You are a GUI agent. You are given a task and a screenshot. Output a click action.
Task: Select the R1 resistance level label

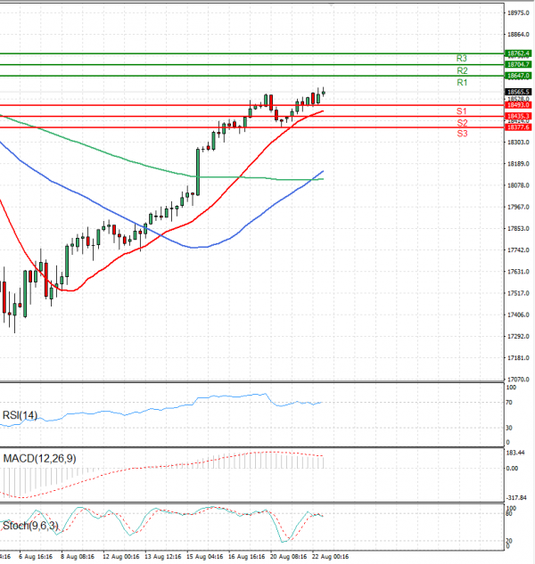(462, 83)
